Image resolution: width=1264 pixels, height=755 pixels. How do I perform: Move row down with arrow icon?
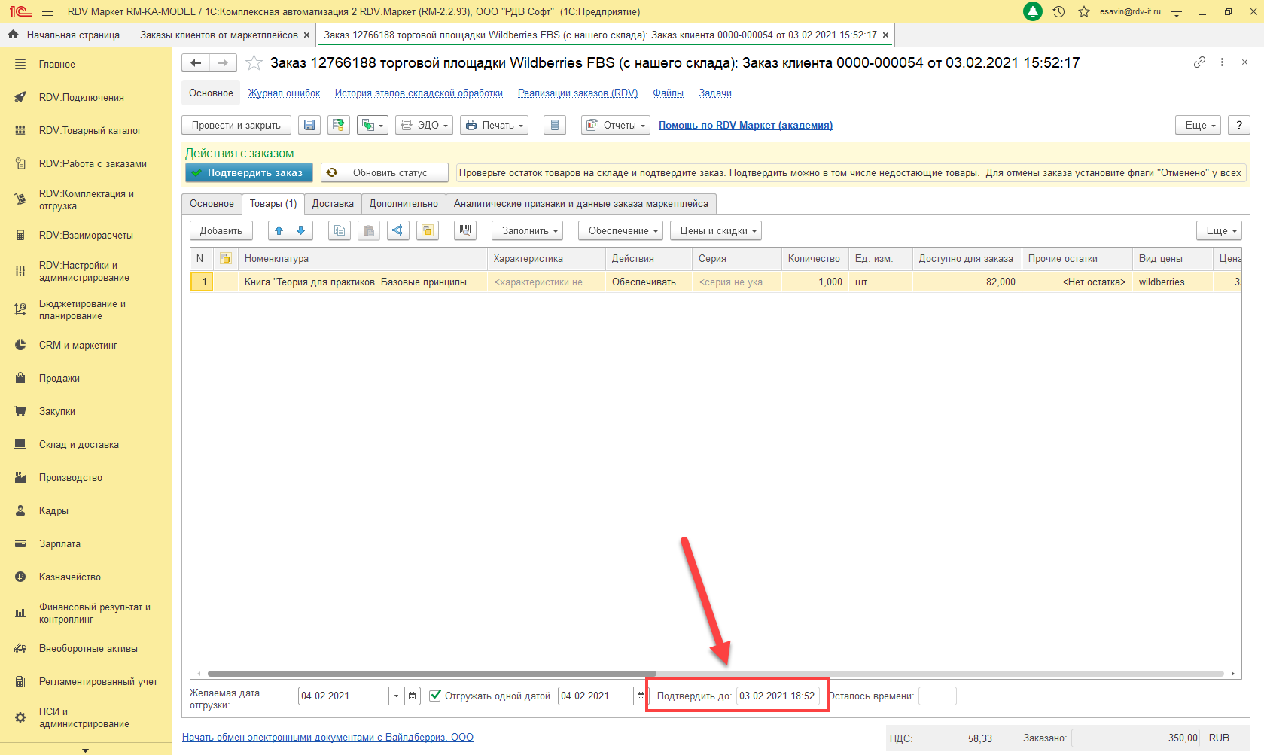pyautogui.click(x=301, y=230)
